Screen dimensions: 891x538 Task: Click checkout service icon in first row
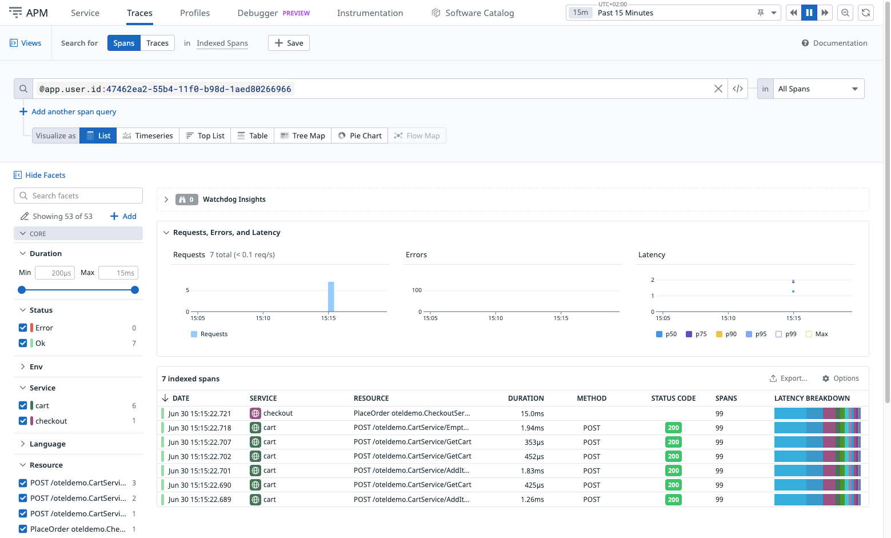point(255,413)
